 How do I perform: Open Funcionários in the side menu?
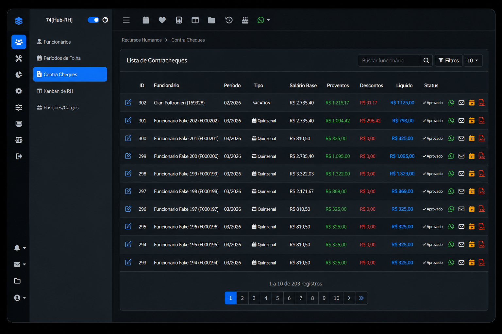click(70, 42)
